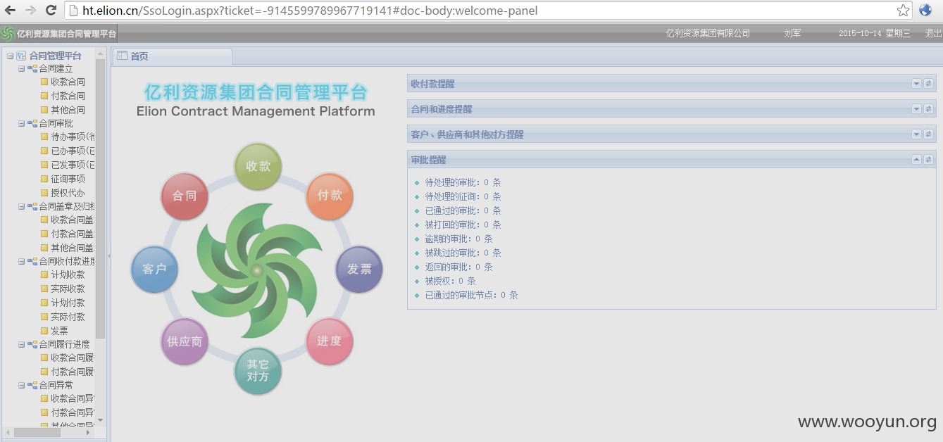The image size is (943, 442).
Task: Expand the 客户、供应商和其他对方提醒 panel
Action: 917,134
